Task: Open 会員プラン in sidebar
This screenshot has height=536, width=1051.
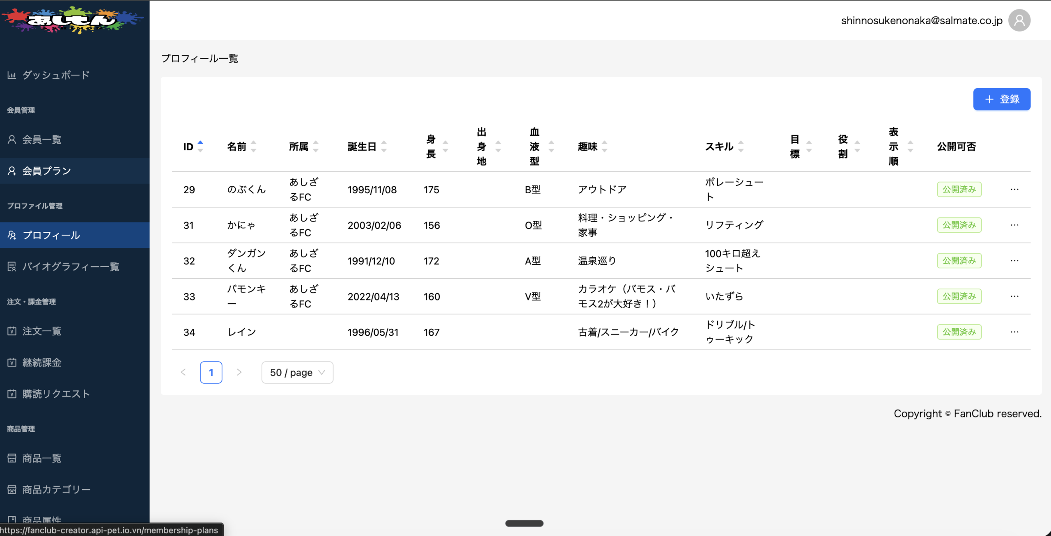Action: [x=47, y=171]
